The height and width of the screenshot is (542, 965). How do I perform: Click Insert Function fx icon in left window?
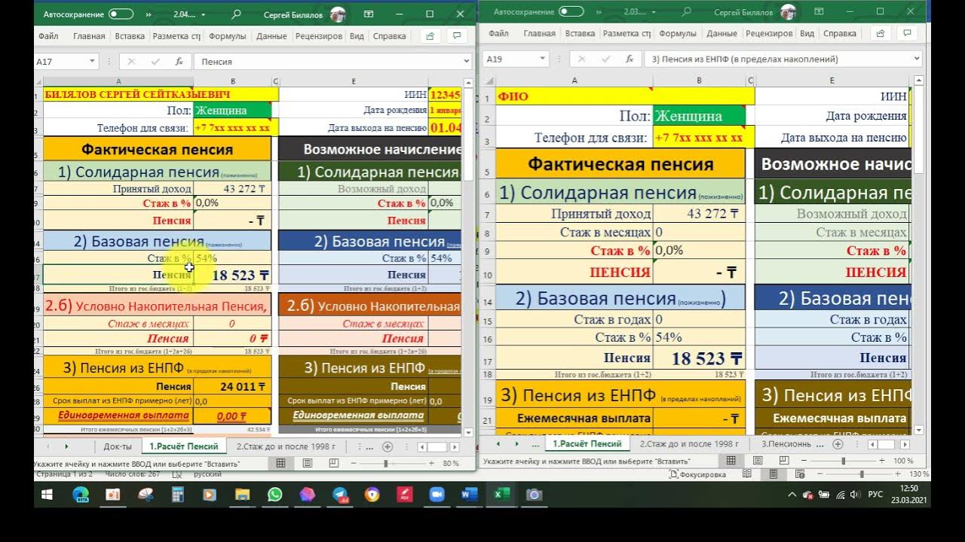click(179, 62)
